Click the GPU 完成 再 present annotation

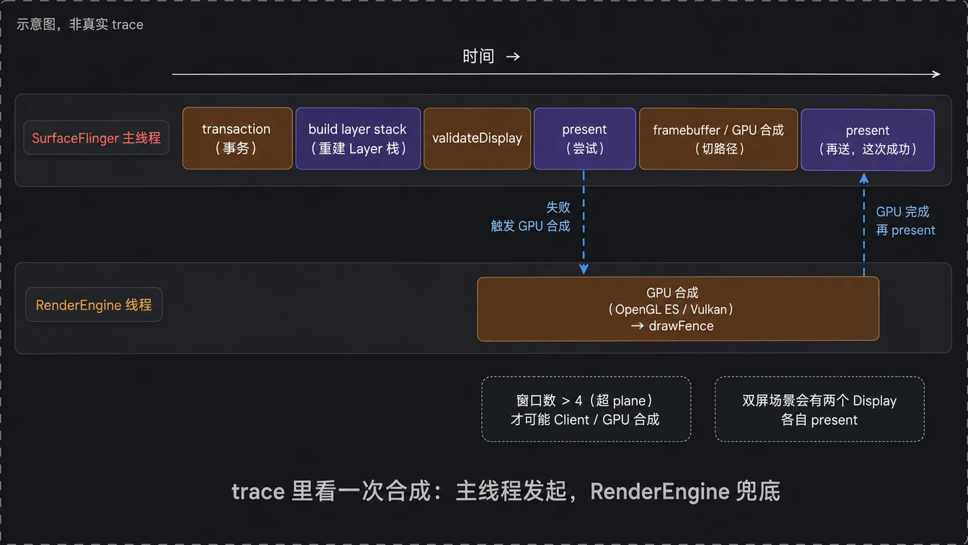[x=905, y=221]
